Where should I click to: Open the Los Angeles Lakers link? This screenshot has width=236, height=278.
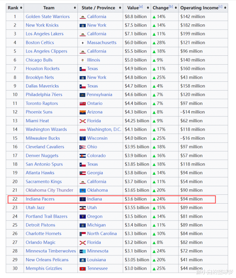[45, 34]
